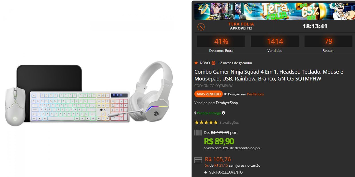The image size is (355, 177).
Task: Open the TerabyteShop seller page
Action: [x=226, y=103]
